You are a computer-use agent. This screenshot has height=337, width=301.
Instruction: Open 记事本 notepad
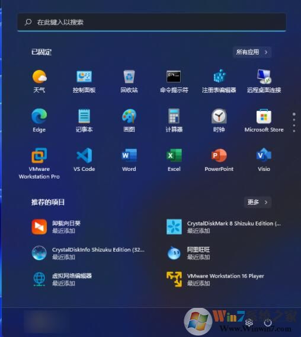84,120
